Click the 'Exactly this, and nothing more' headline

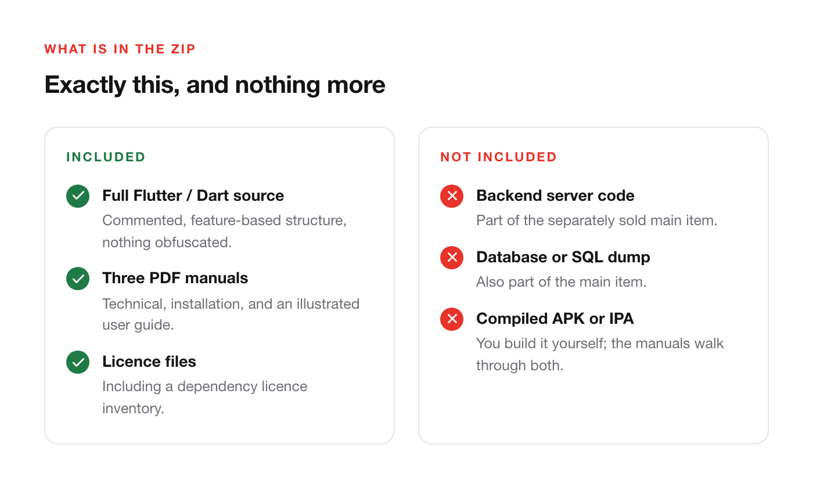(215, 85)
